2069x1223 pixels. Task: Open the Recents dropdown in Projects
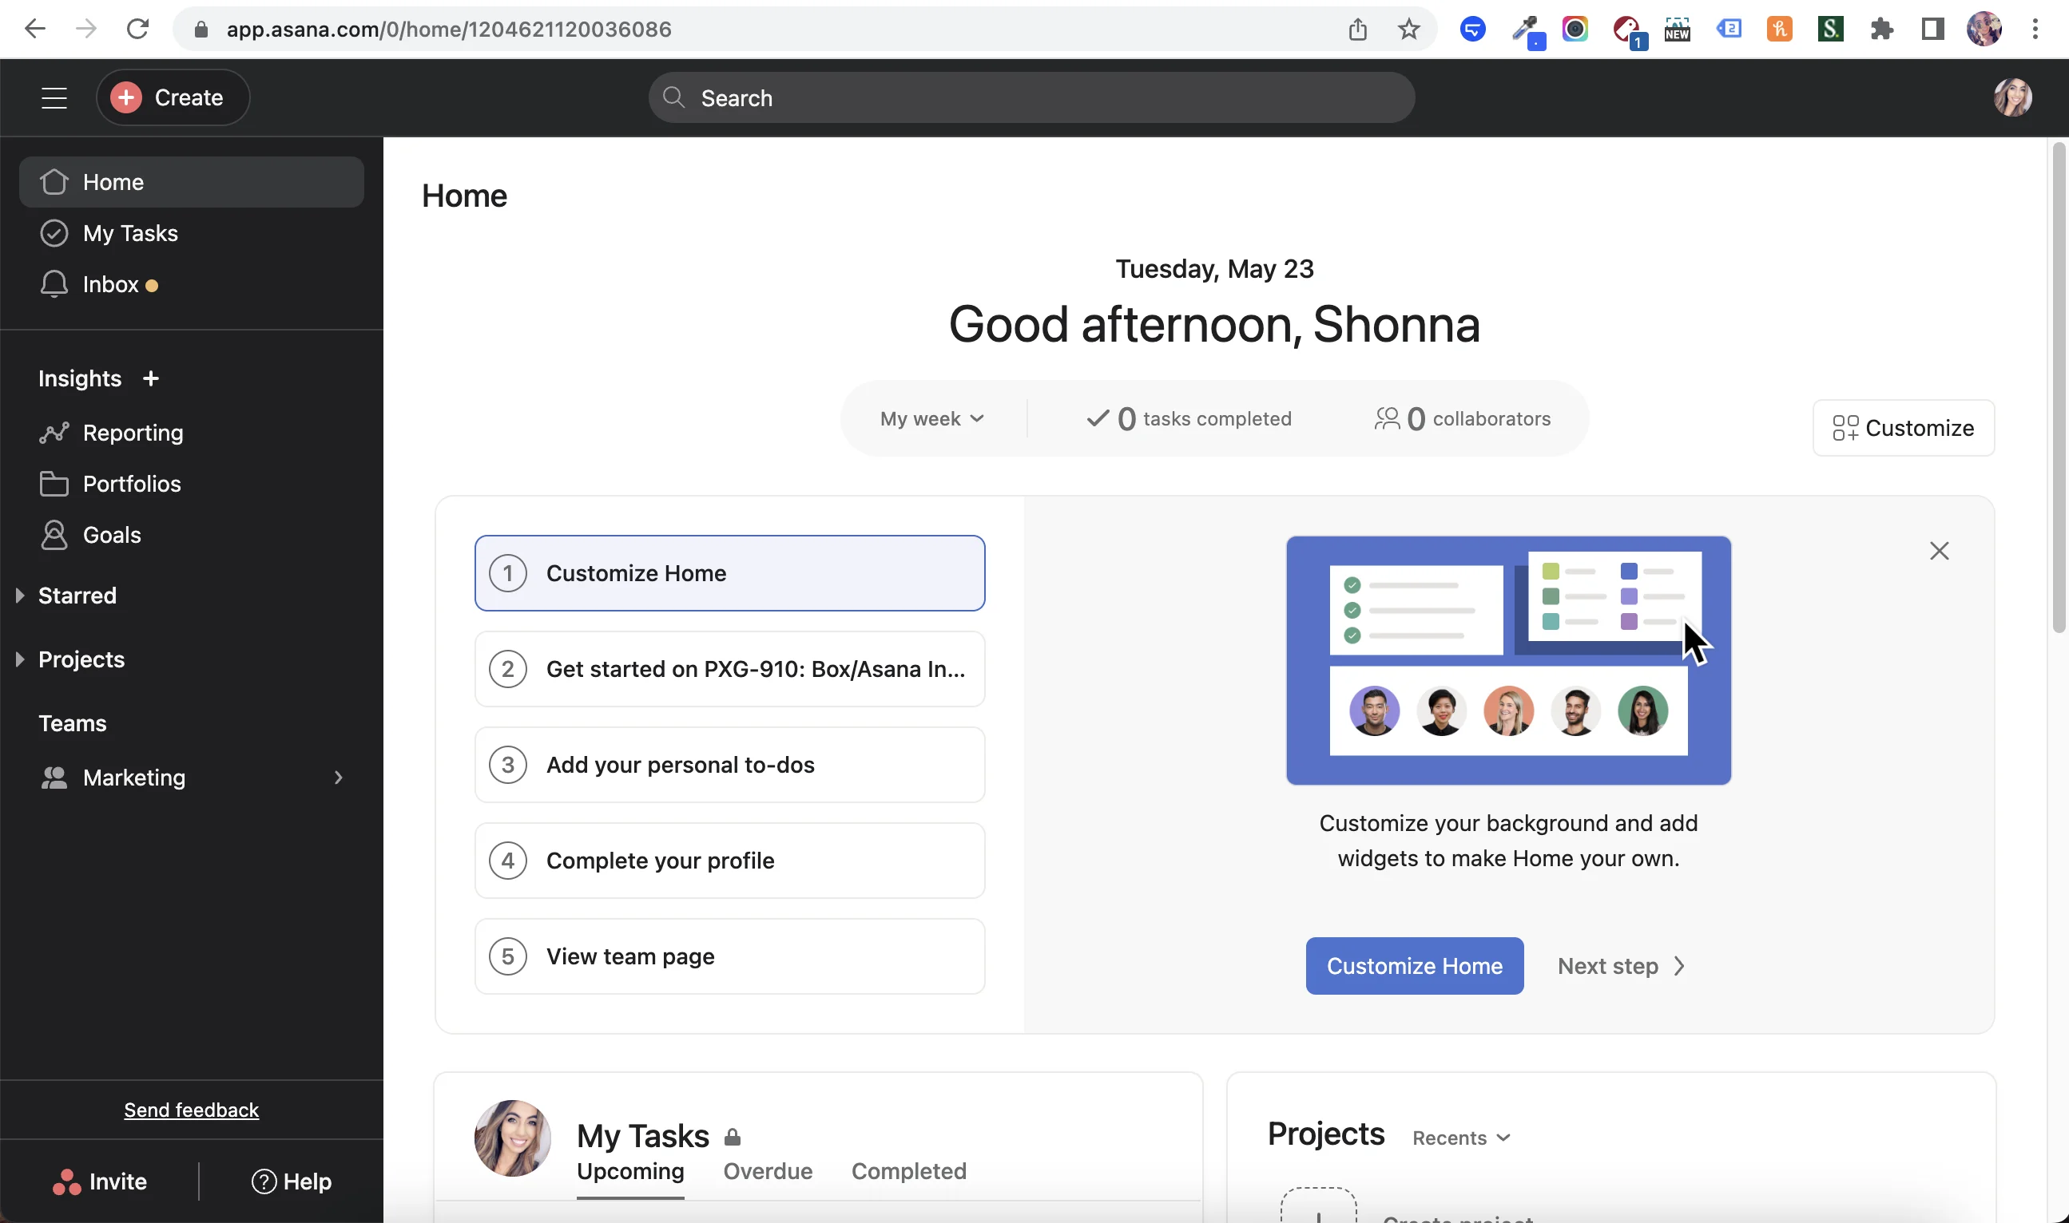1461,1138
